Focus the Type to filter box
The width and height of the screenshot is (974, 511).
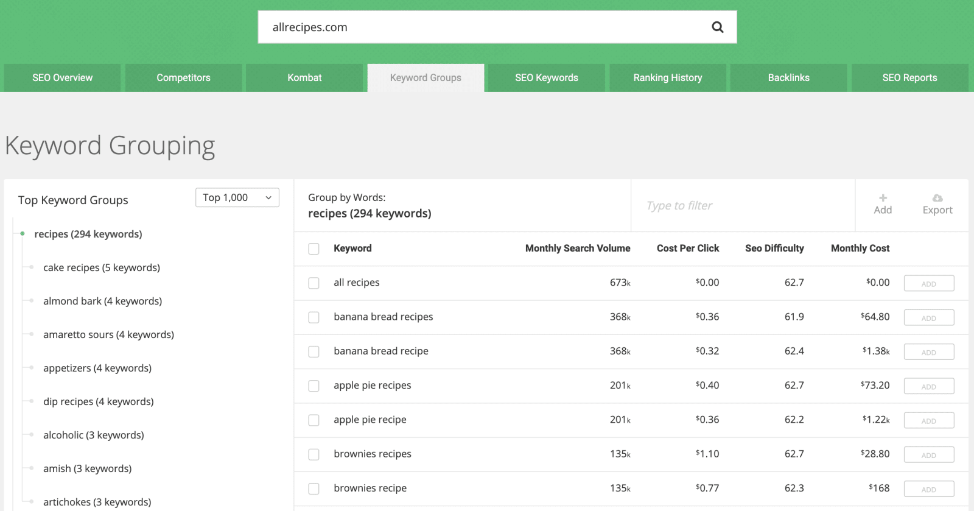743,206
